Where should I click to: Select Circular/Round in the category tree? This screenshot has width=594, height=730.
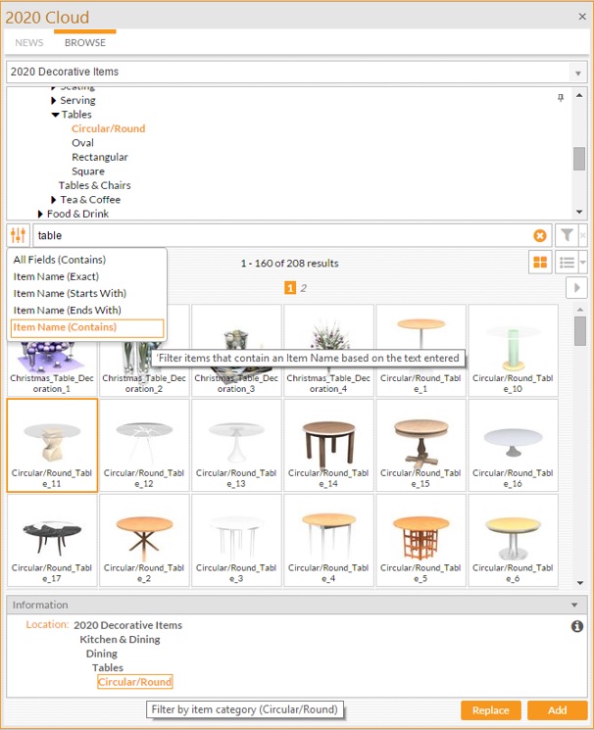108,129
